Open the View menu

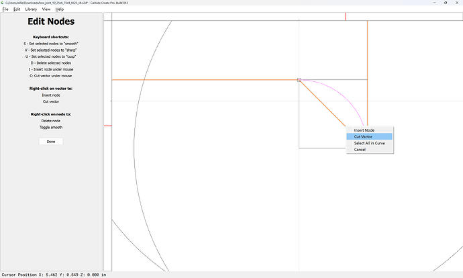pyautogui.click(x=46, y=9)
